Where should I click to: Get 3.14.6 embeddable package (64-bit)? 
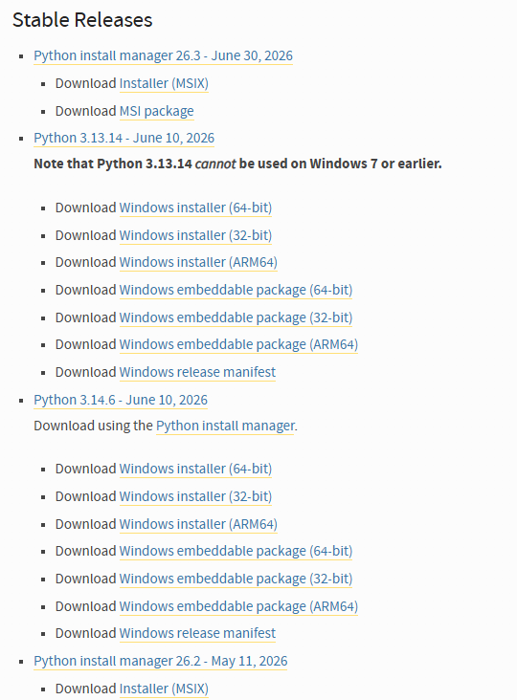point(236,552)
